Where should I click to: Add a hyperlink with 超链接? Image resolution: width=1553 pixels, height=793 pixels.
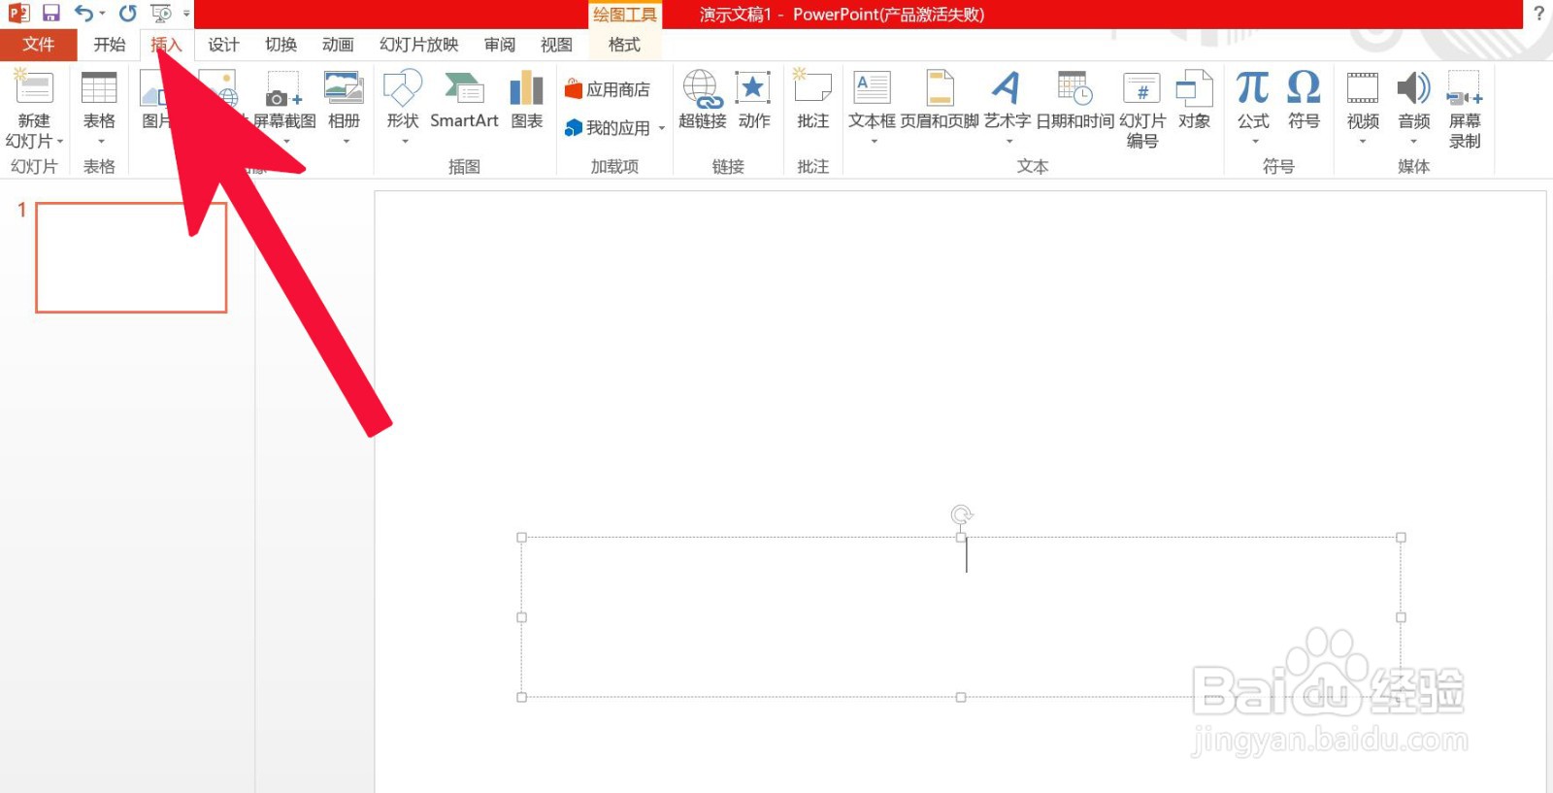click(x=703, y=101)
